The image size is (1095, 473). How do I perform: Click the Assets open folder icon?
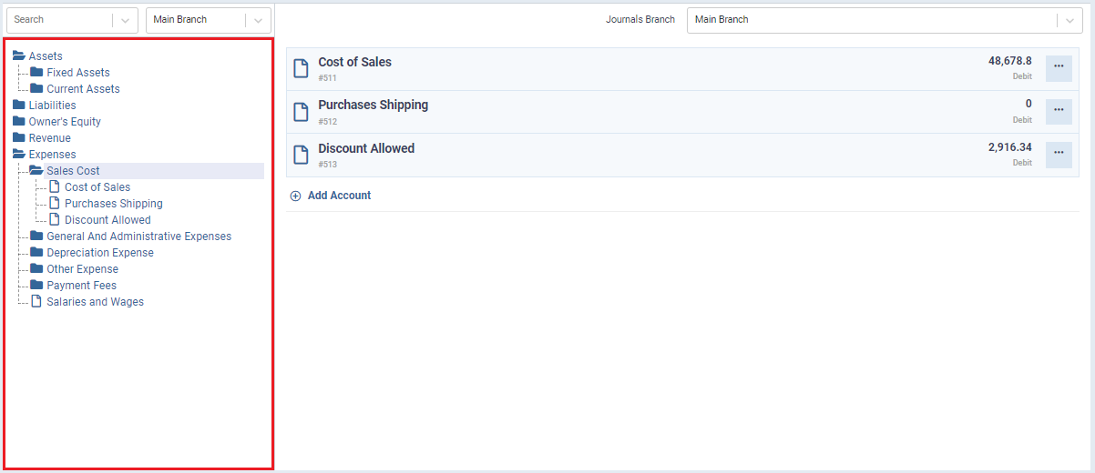click(19, 56)
